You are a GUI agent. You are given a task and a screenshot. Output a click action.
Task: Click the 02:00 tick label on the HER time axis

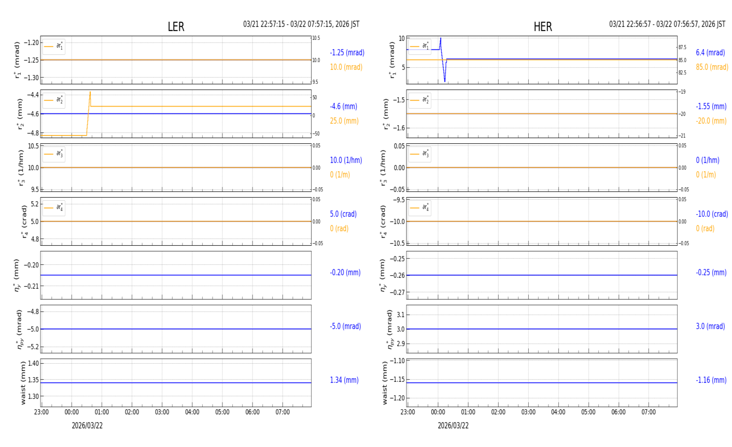(x=498, y=412)
